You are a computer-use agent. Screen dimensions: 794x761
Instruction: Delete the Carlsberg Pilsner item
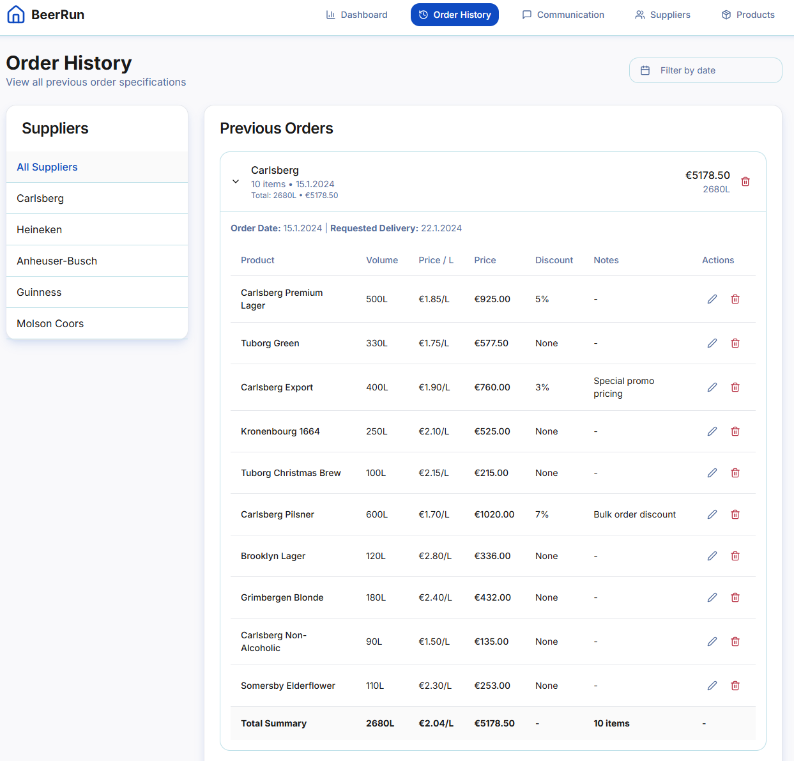(735, 514)
